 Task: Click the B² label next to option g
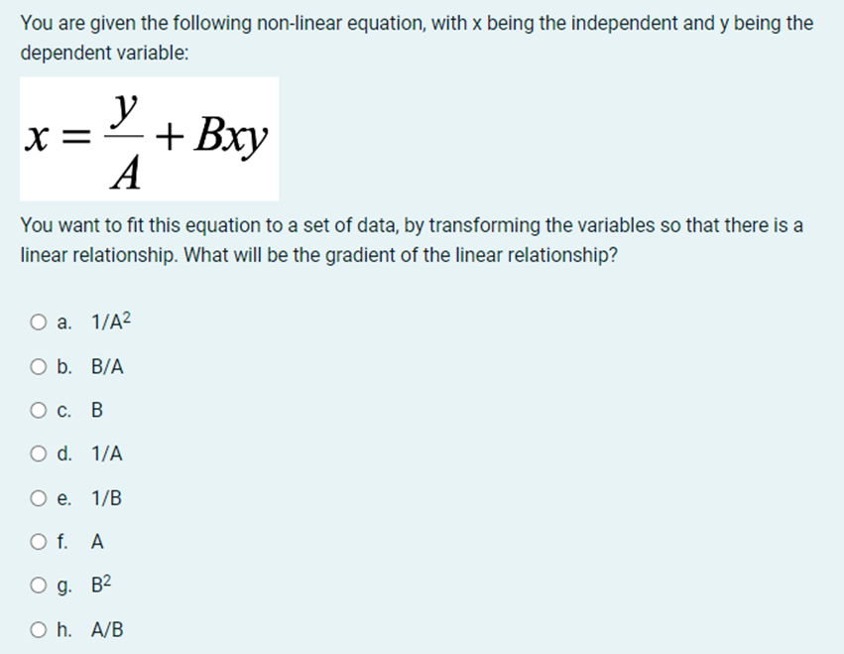click(102, 586)
